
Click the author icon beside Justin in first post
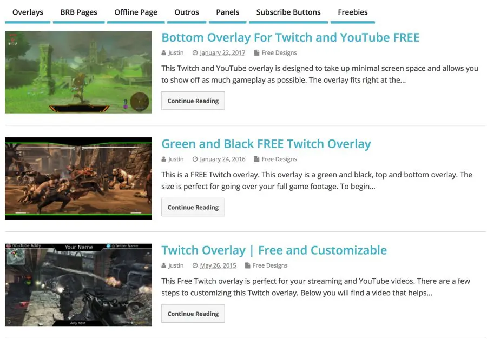pos(164,53)
